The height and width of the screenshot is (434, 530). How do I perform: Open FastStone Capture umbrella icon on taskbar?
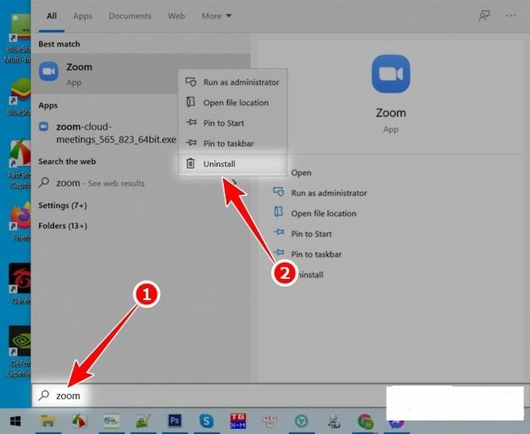79,421
